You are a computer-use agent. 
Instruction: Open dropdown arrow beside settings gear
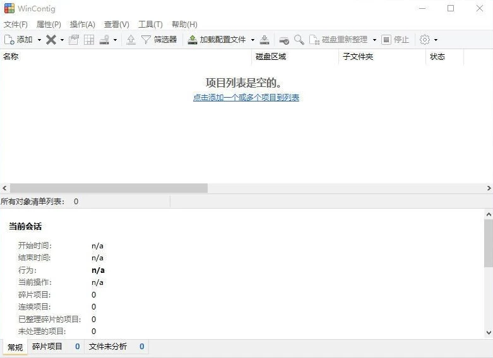[436, 40]
